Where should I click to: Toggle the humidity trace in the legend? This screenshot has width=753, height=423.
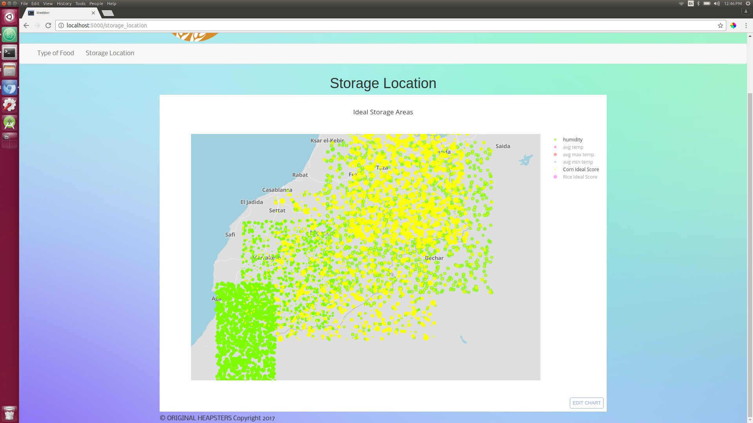pos(572,140)
